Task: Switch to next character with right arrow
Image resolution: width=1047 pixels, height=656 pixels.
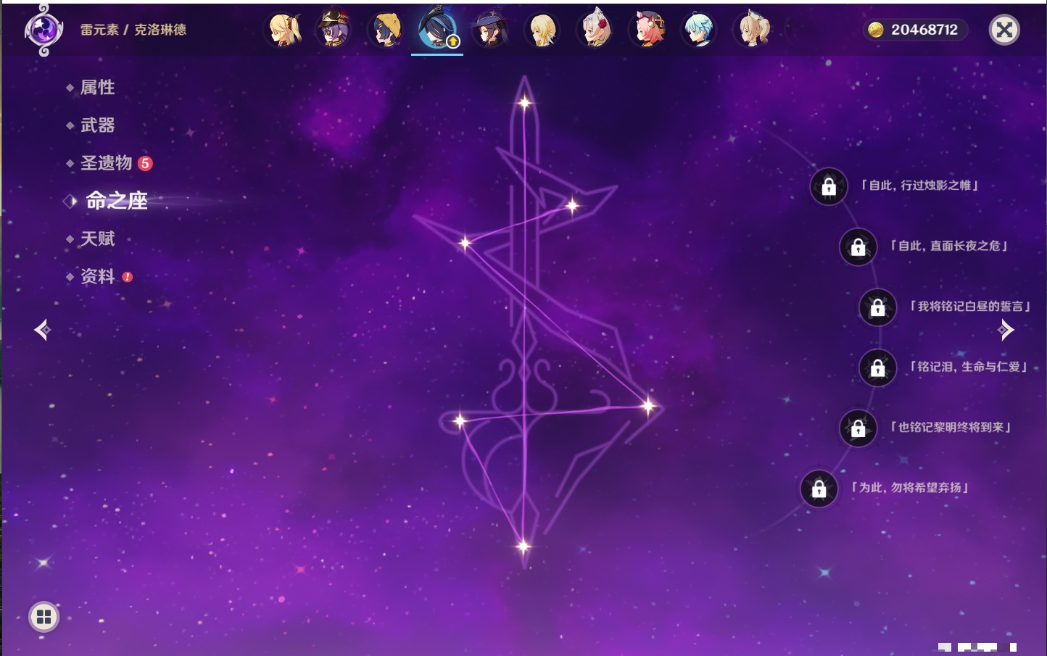Action: point(1006,330)
